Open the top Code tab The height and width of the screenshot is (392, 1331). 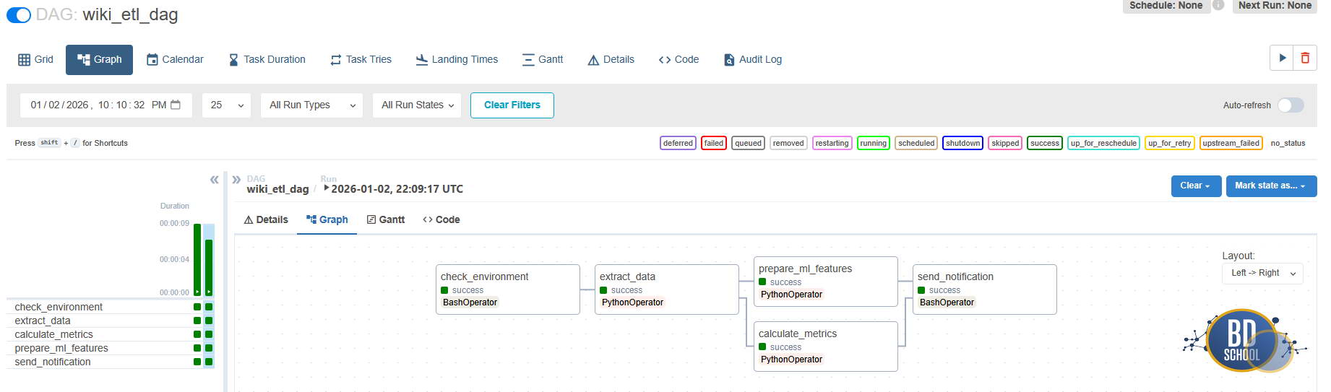[679, 60]
